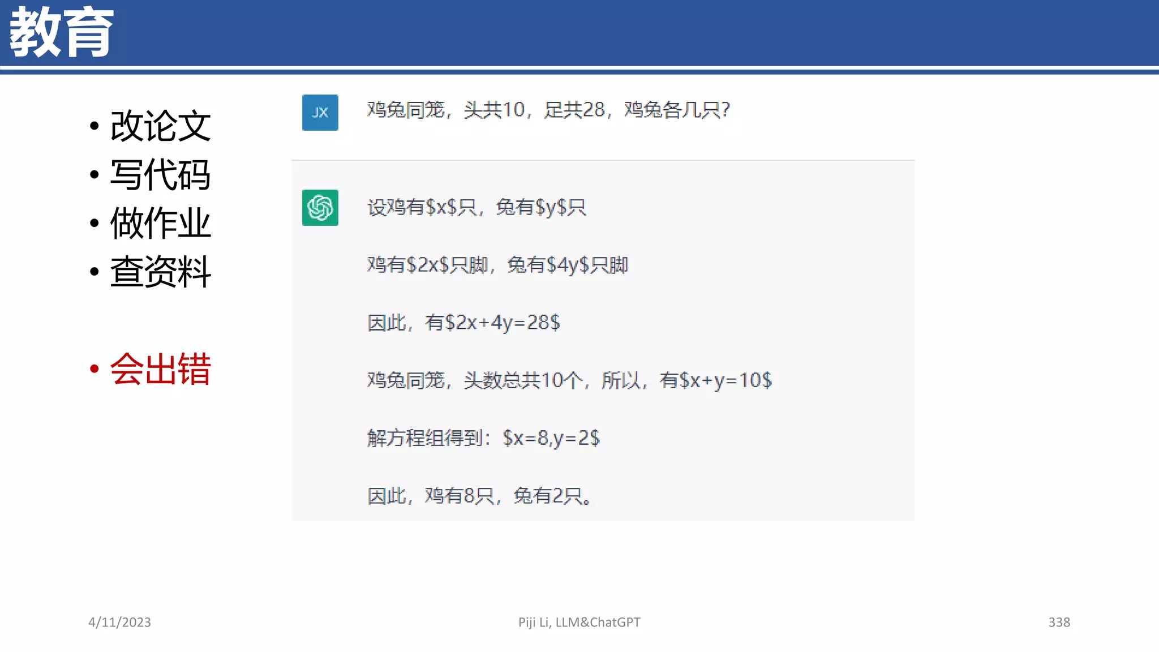Viewport: 1159px width, 652px height.
Task: Click the conclusion 因此，鸡有8只，兔有2只。
Action: click(480, 496)
